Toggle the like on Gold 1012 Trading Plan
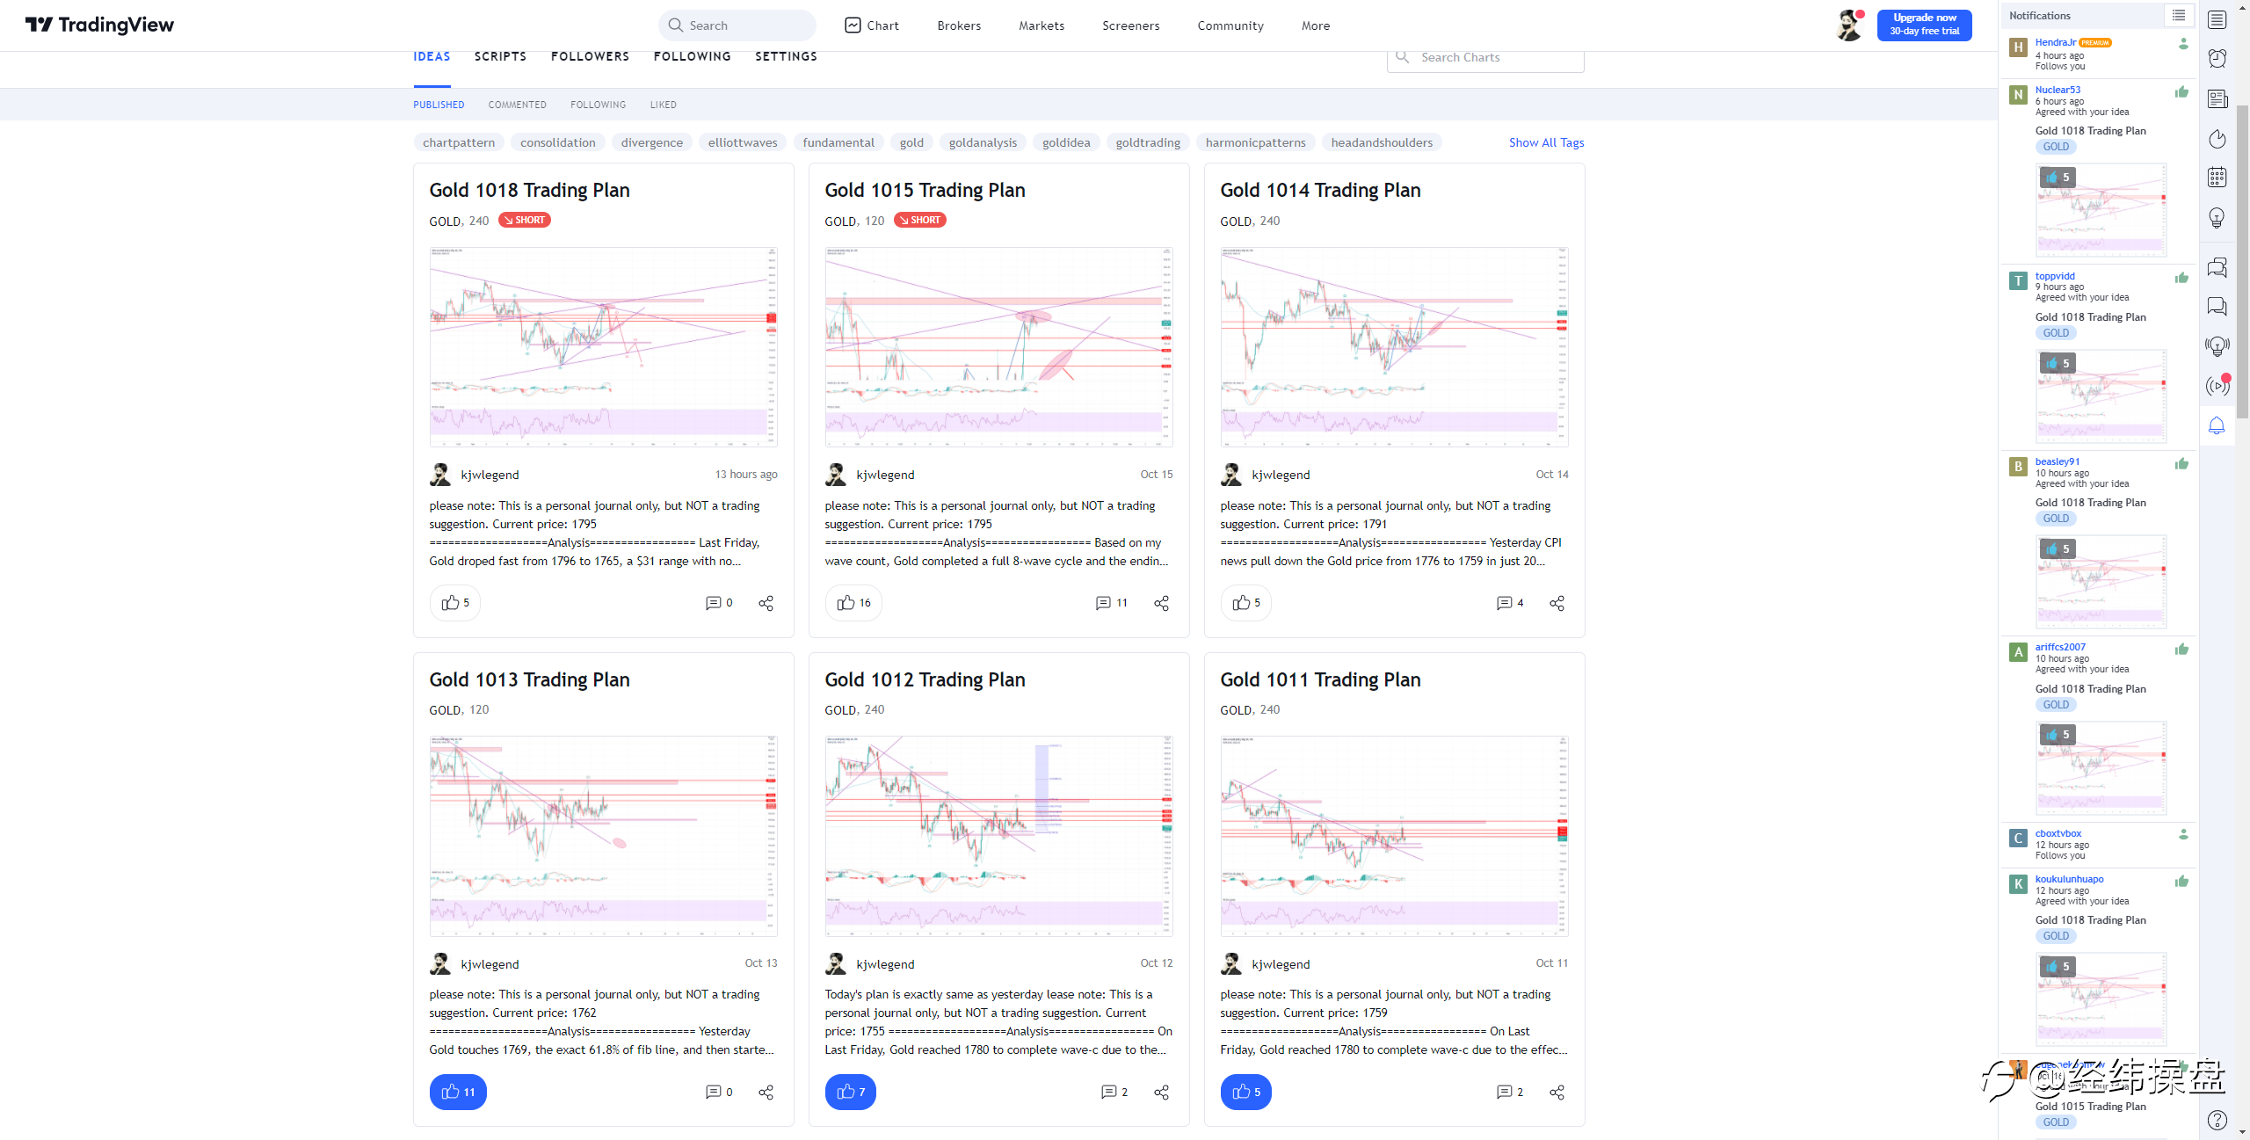 [850, 1092]
